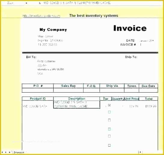164x155 pixels.
Task: Tick the first empty Tax checkbox below the checked one
Action: [109, 112]
